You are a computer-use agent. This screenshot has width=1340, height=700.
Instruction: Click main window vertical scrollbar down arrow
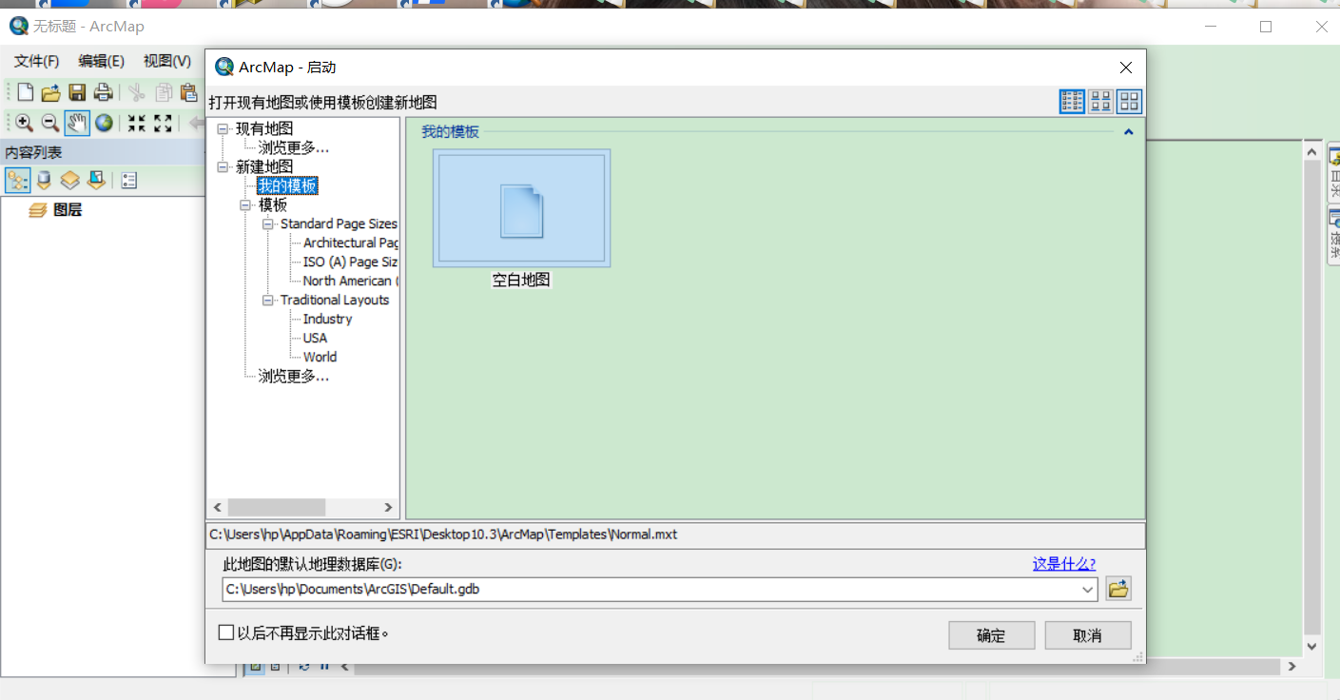[1311, 647]
